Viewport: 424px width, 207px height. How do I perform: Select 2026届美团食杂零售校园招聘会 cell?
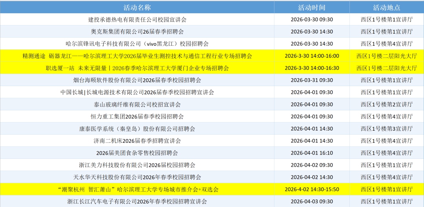pyautogui.click(x=137, y=153)
